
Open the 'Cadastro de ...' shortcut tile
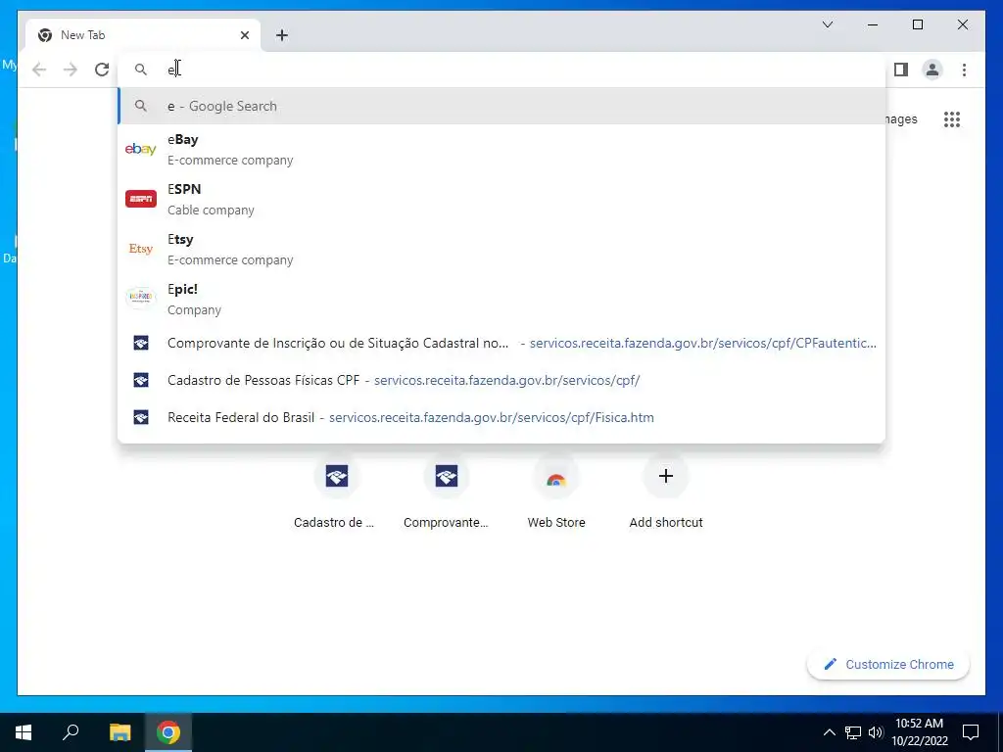[336, 493]
